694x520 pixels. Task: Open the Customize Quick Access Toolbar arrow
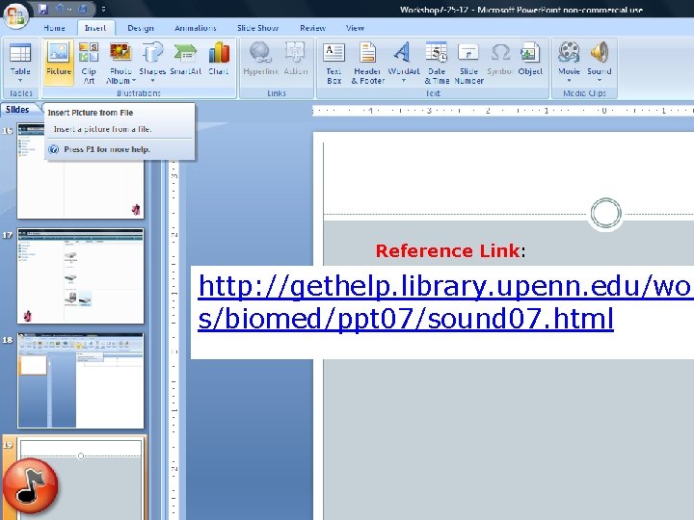coord(103,9)
